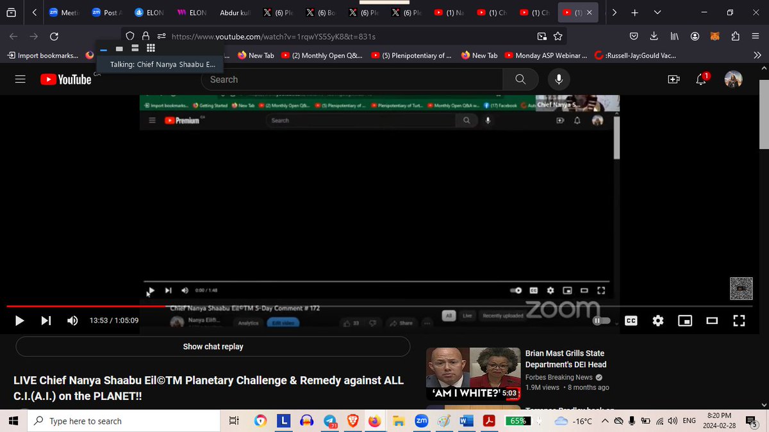This screenshot has height=432, width=769.
Task: Go back with Firefox back arrow
Action: pyautogui.click(x=13, y=36)
